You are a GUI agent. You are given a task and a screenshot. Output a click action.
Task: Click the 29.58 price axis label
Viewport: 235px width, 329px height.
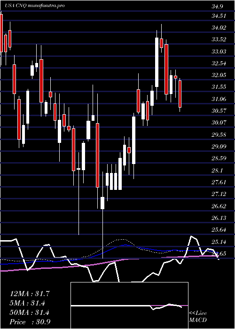219,134
